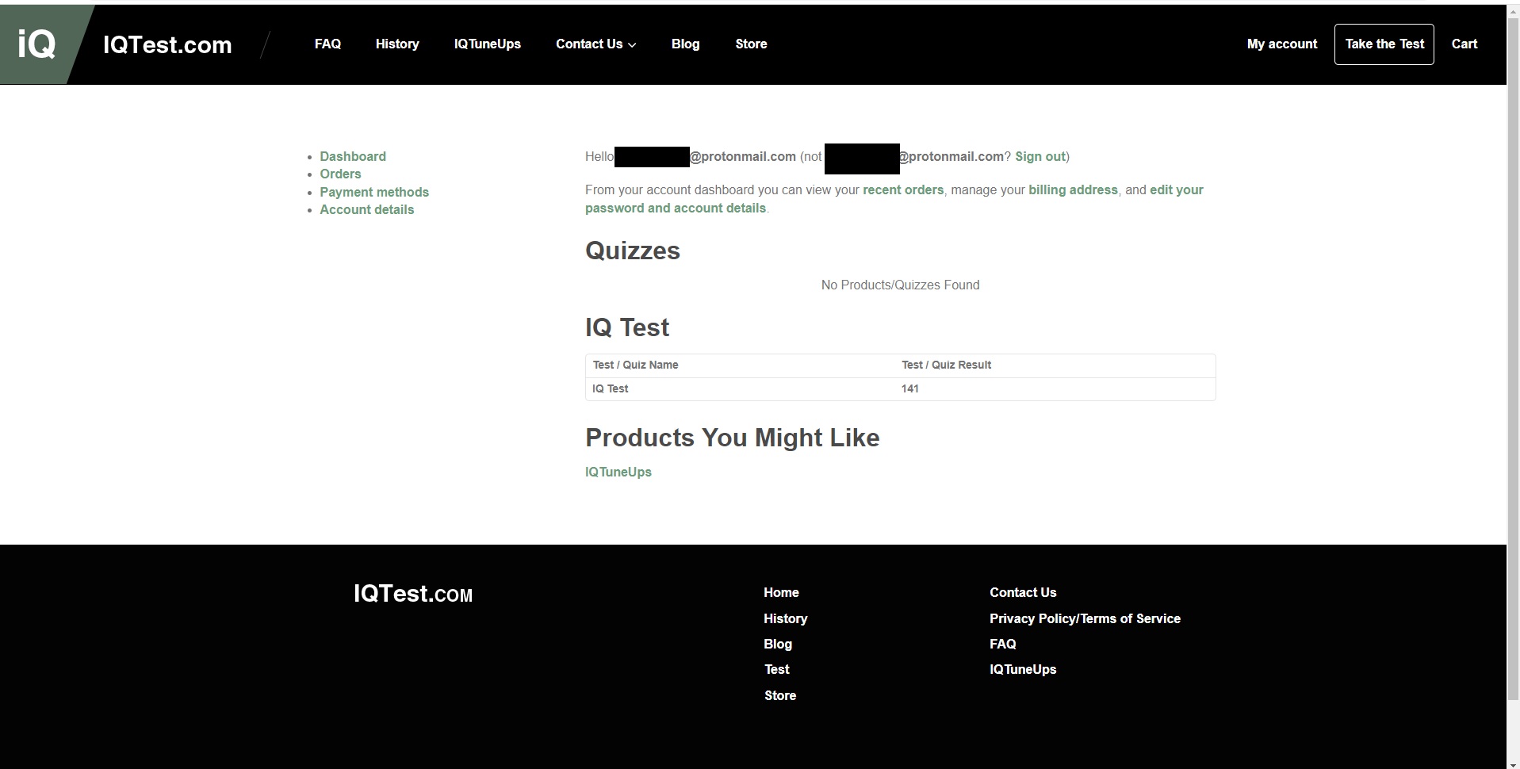Image resolution: width=1520 pixels, height=769 pixels.
Task: Click the Test / Quiz Name column header
Action: coord(635,365)
